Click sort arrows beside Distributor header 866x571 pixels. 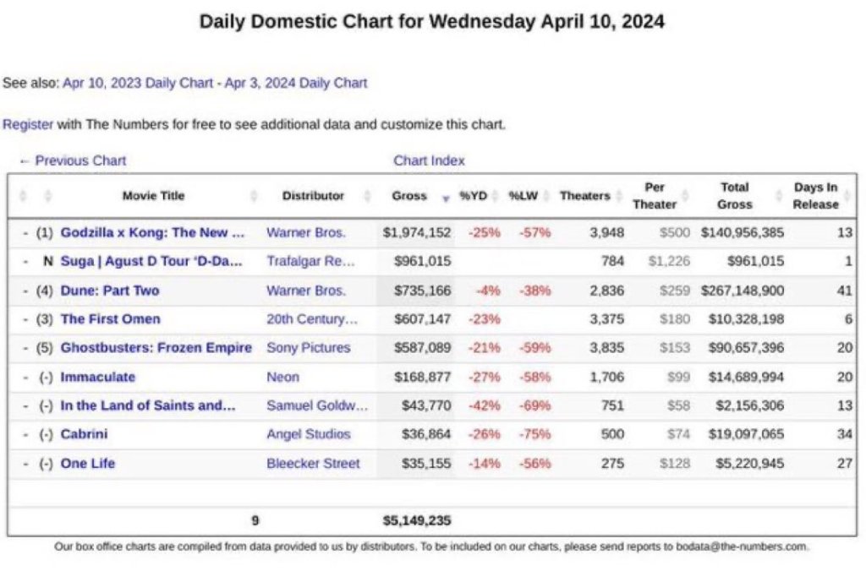click(x=367, y=196)
